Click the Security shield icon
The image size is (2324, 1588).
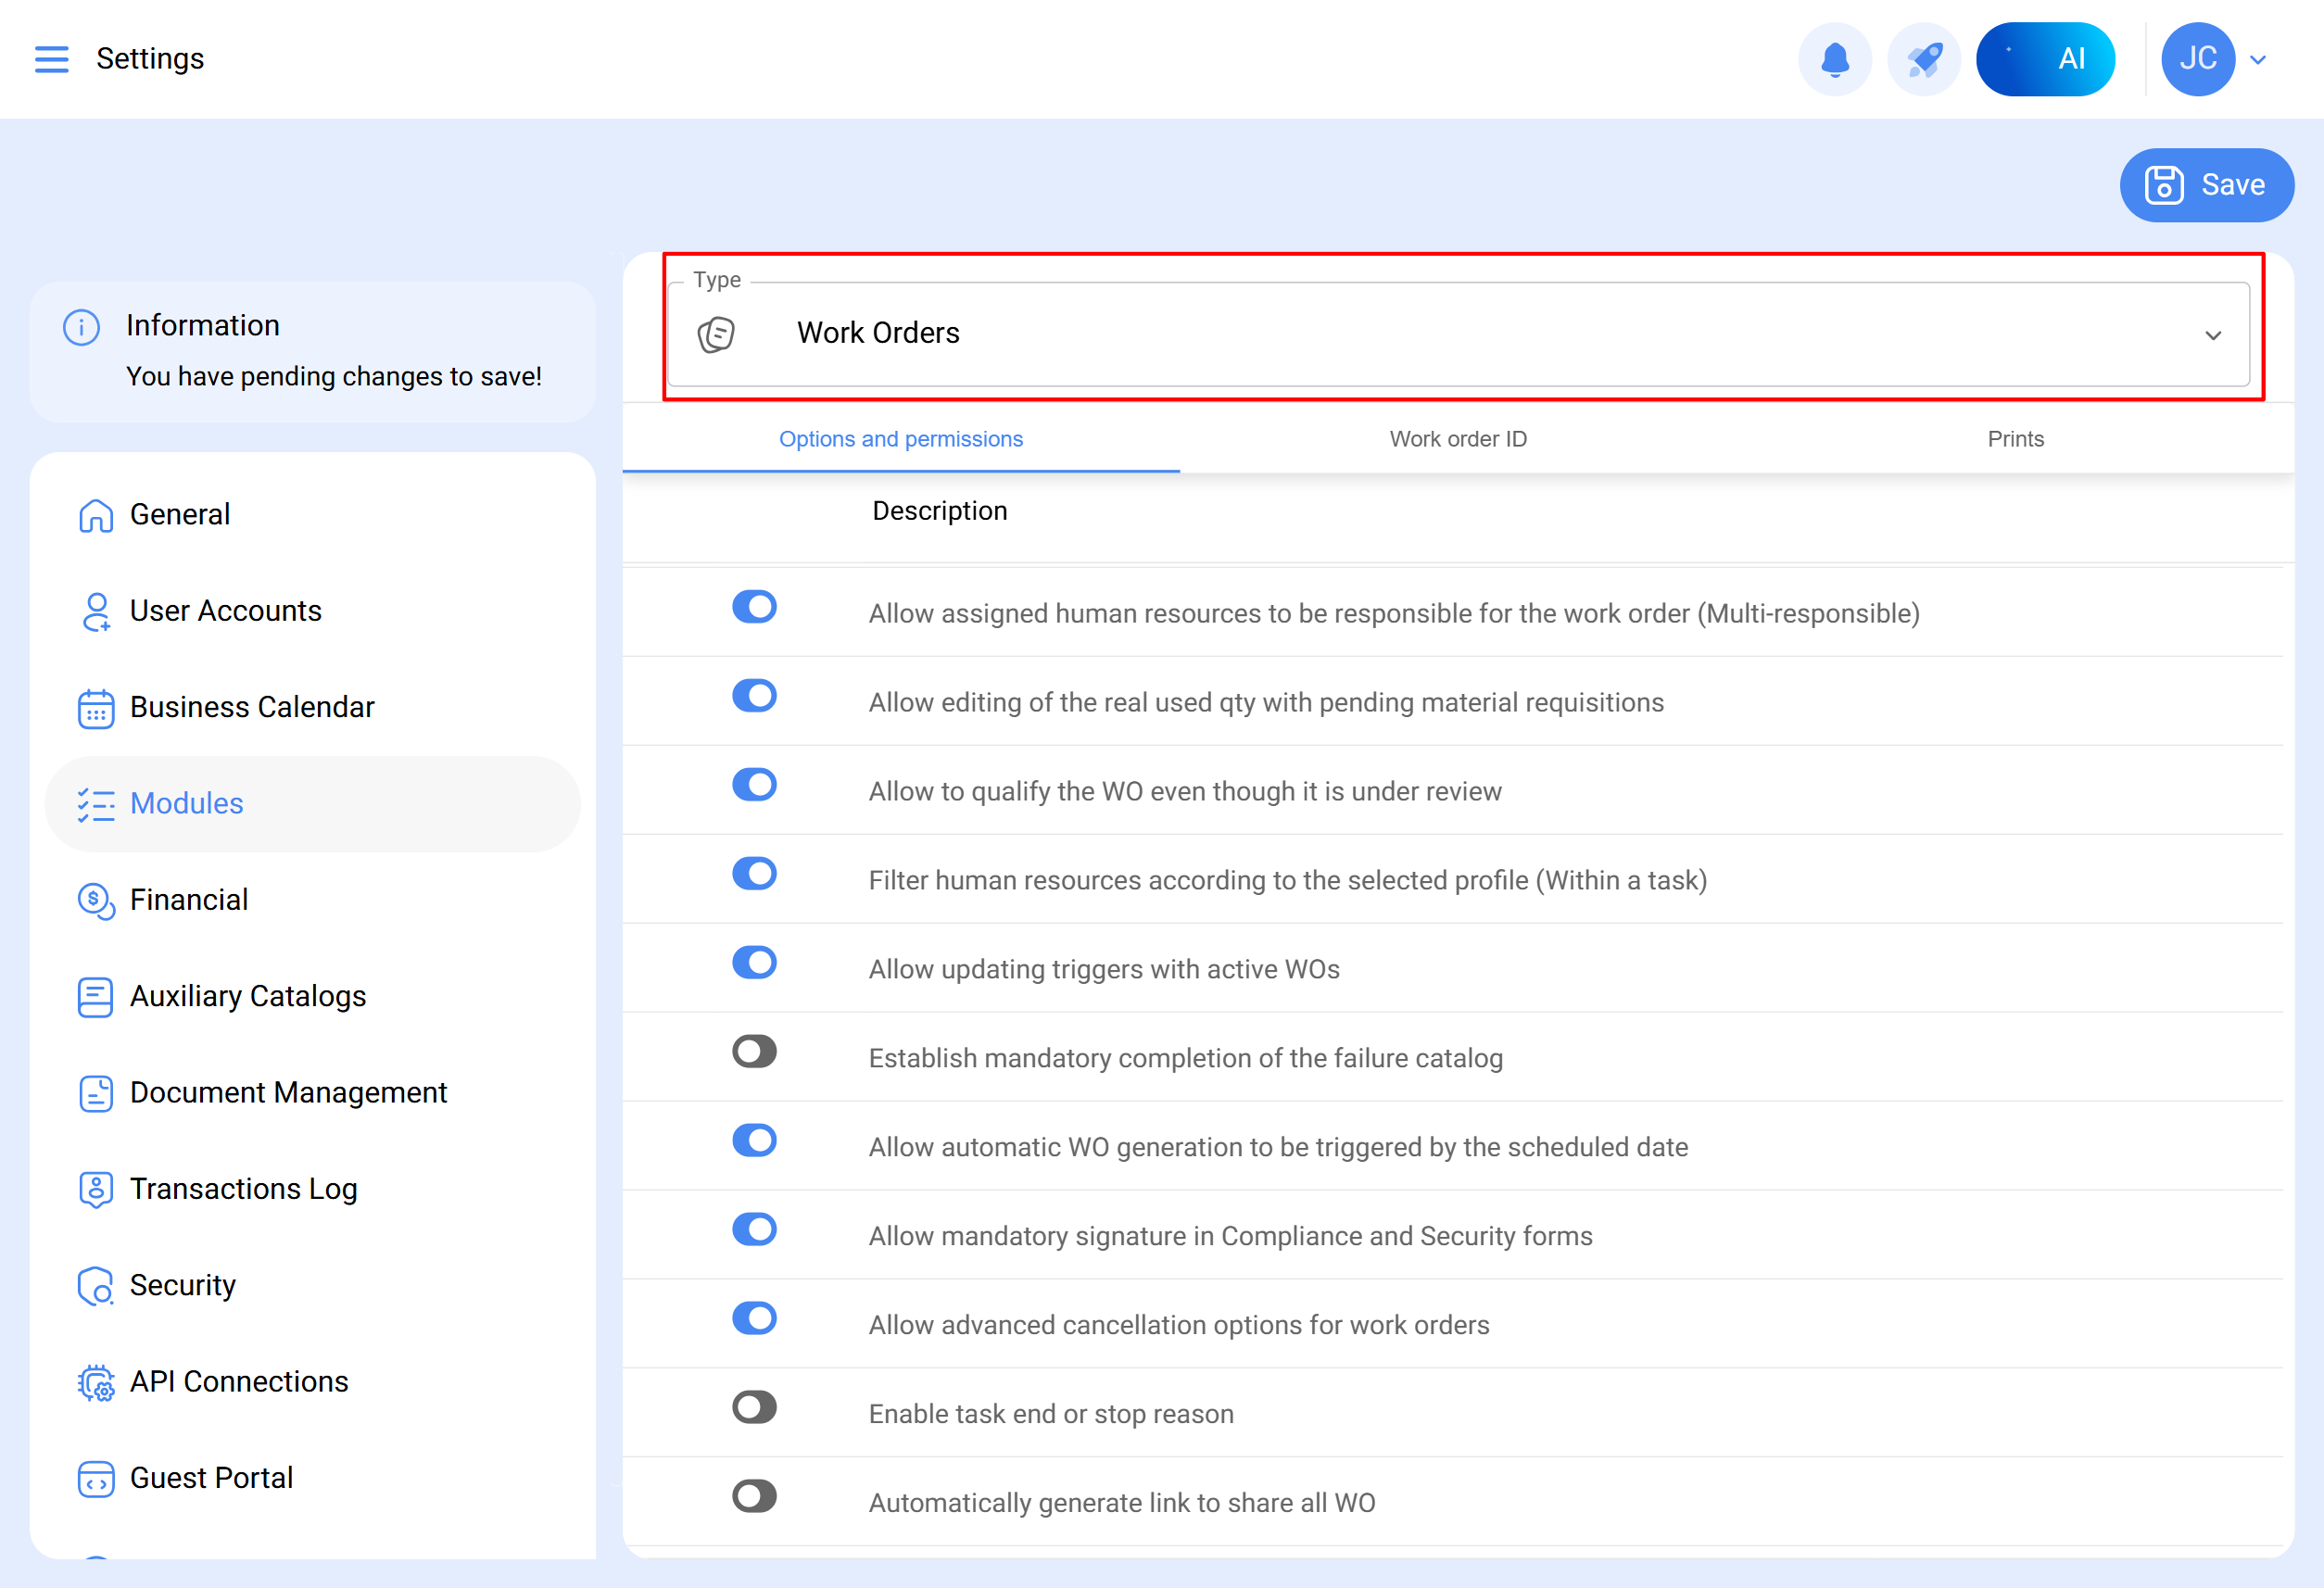[96, 1286]
